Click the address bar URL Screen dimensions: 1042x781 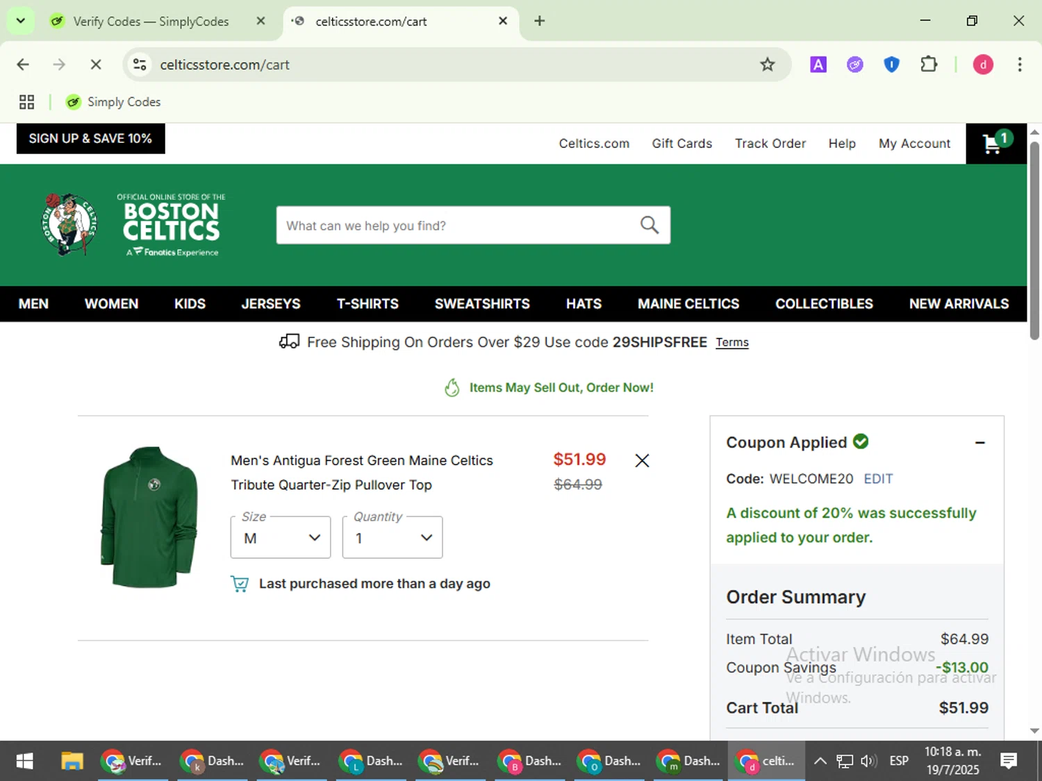coord(224,65)
